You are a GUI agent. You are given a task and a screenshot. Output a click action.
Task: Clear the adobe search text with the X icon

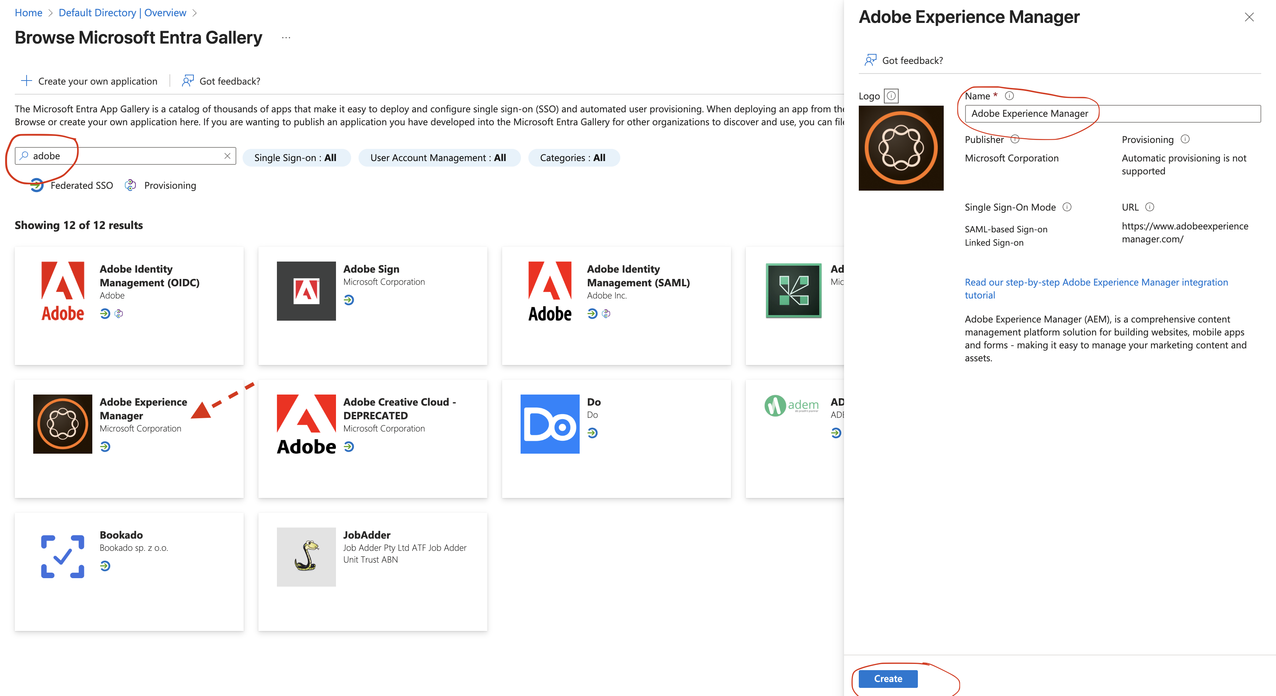click(227, 156)
